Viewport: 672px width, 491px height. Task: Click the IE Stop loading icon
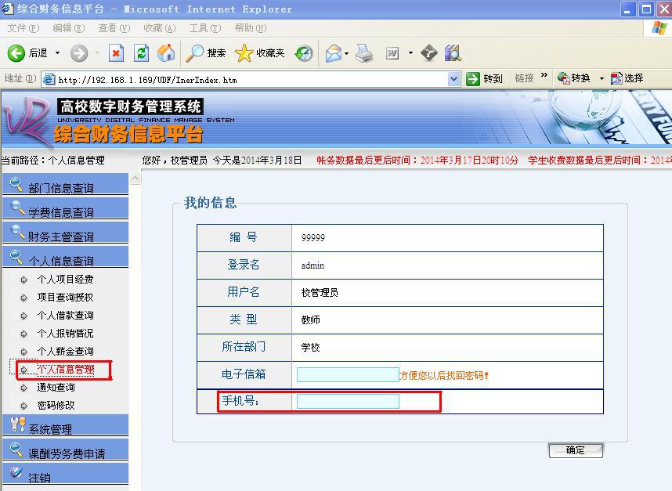point(116,53)
